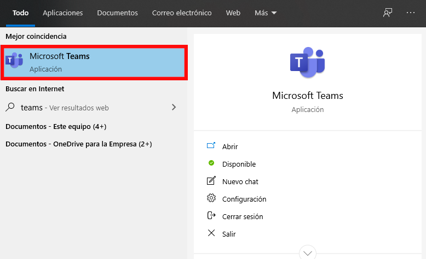Image resolution: width=426 pixels, height=259 pixels.
Task: Click the Configuración gear icon
Action: pyautogui.click(x=211, y=198)
